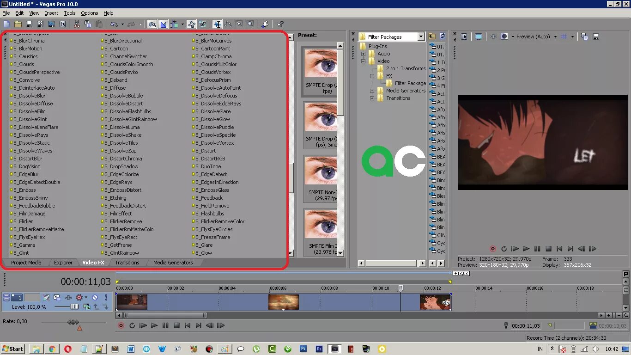Screen dimensions: 631x355
Task: Click the timeline horizontal scrollbar thumb
Action: pyautogui.click(x=165, y=315)
